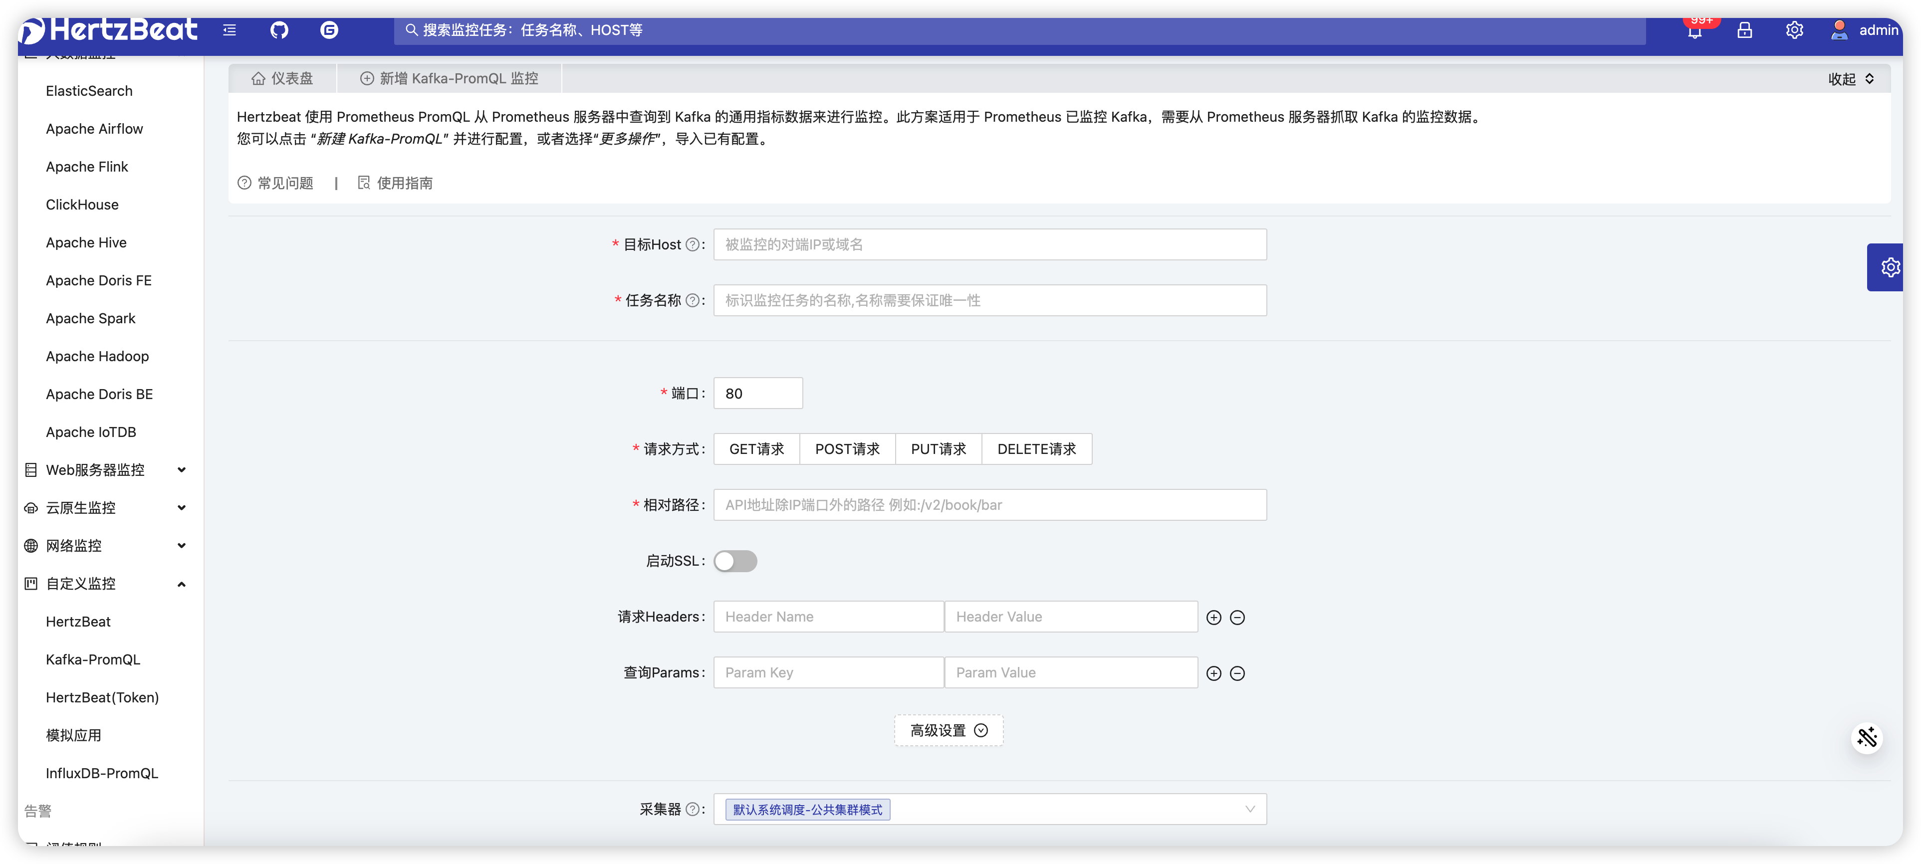Collapse sidebar with menu fold icon
The width and height of the screenshot is (1921, 864).
tap(230, 30)
